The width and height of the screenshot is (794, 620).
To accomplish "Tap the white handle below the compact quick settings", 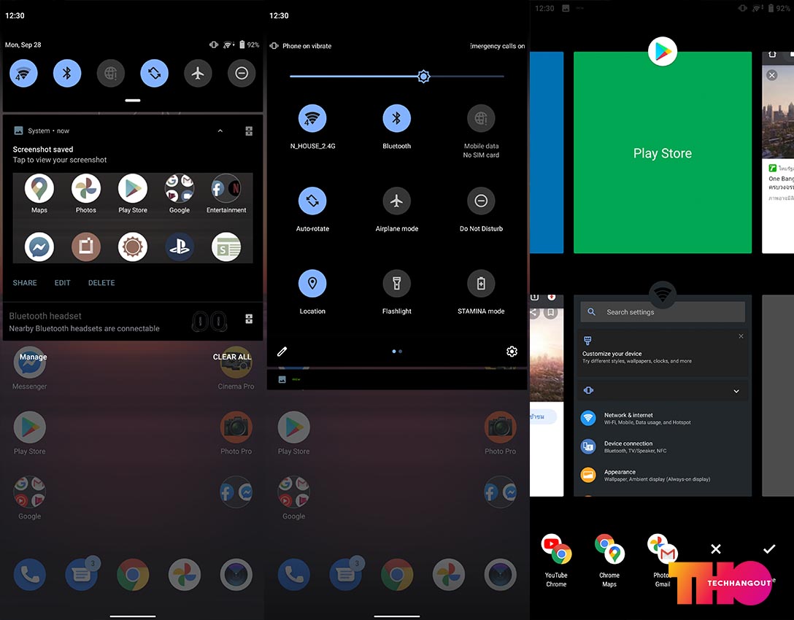I will (133, 100).
